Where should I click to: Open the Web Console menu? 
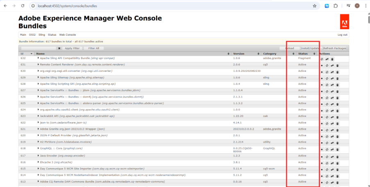[x=68, y=35]
